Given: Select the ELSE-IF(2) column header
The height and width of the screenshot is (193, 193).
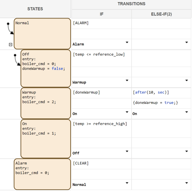Looking at the screenshot, I should (x=161, y=14).
